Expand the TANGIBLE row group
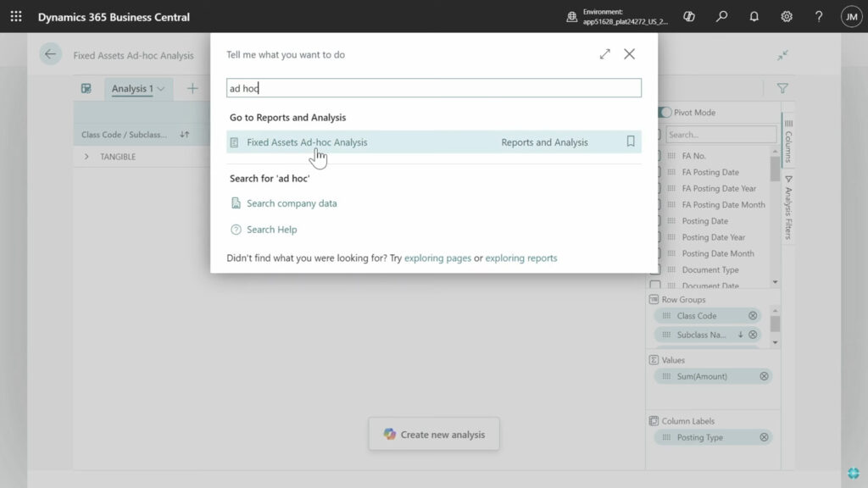 click(86, 157)
